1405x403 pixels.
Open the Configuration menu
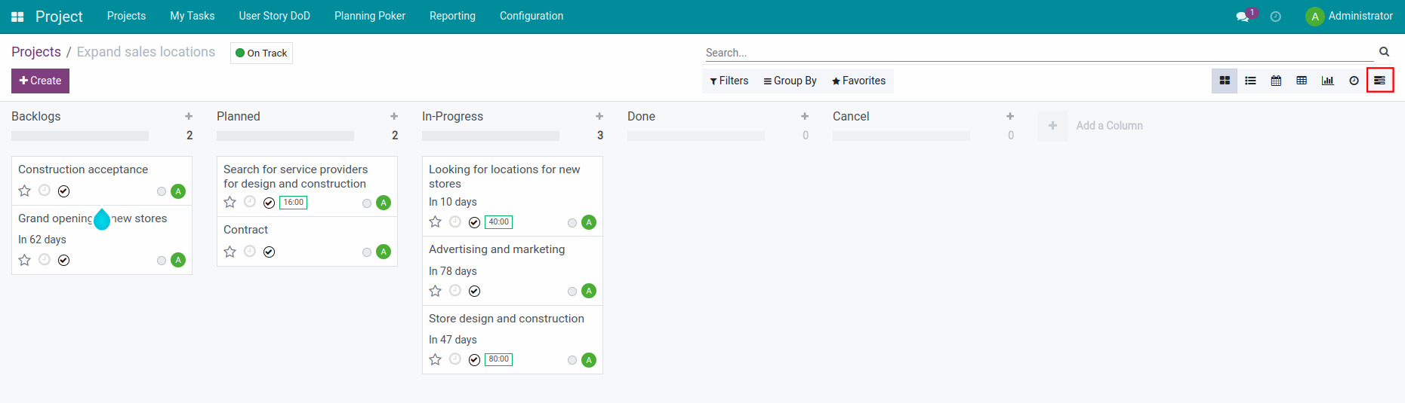(x=531, y=16)
